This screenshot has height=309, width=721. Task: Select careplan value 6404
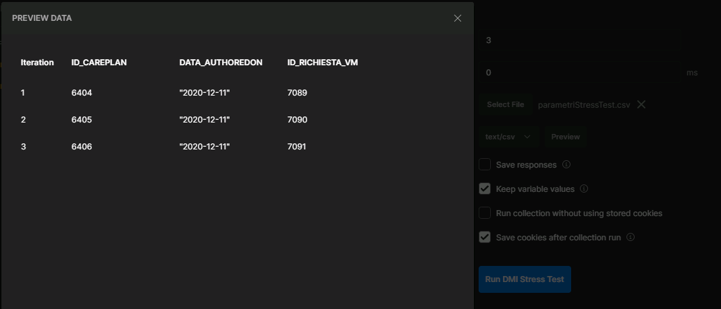(82, 93)
